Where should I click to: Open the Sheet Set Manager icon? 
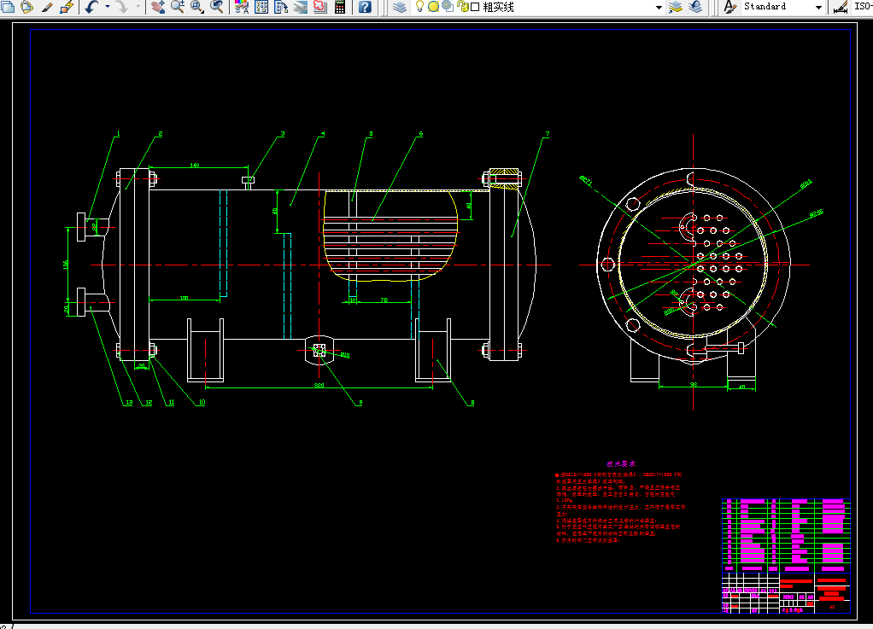tap(301, 7)
